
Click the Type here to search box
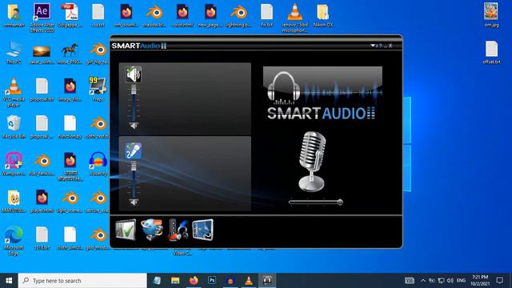click(x=82, y=281)
